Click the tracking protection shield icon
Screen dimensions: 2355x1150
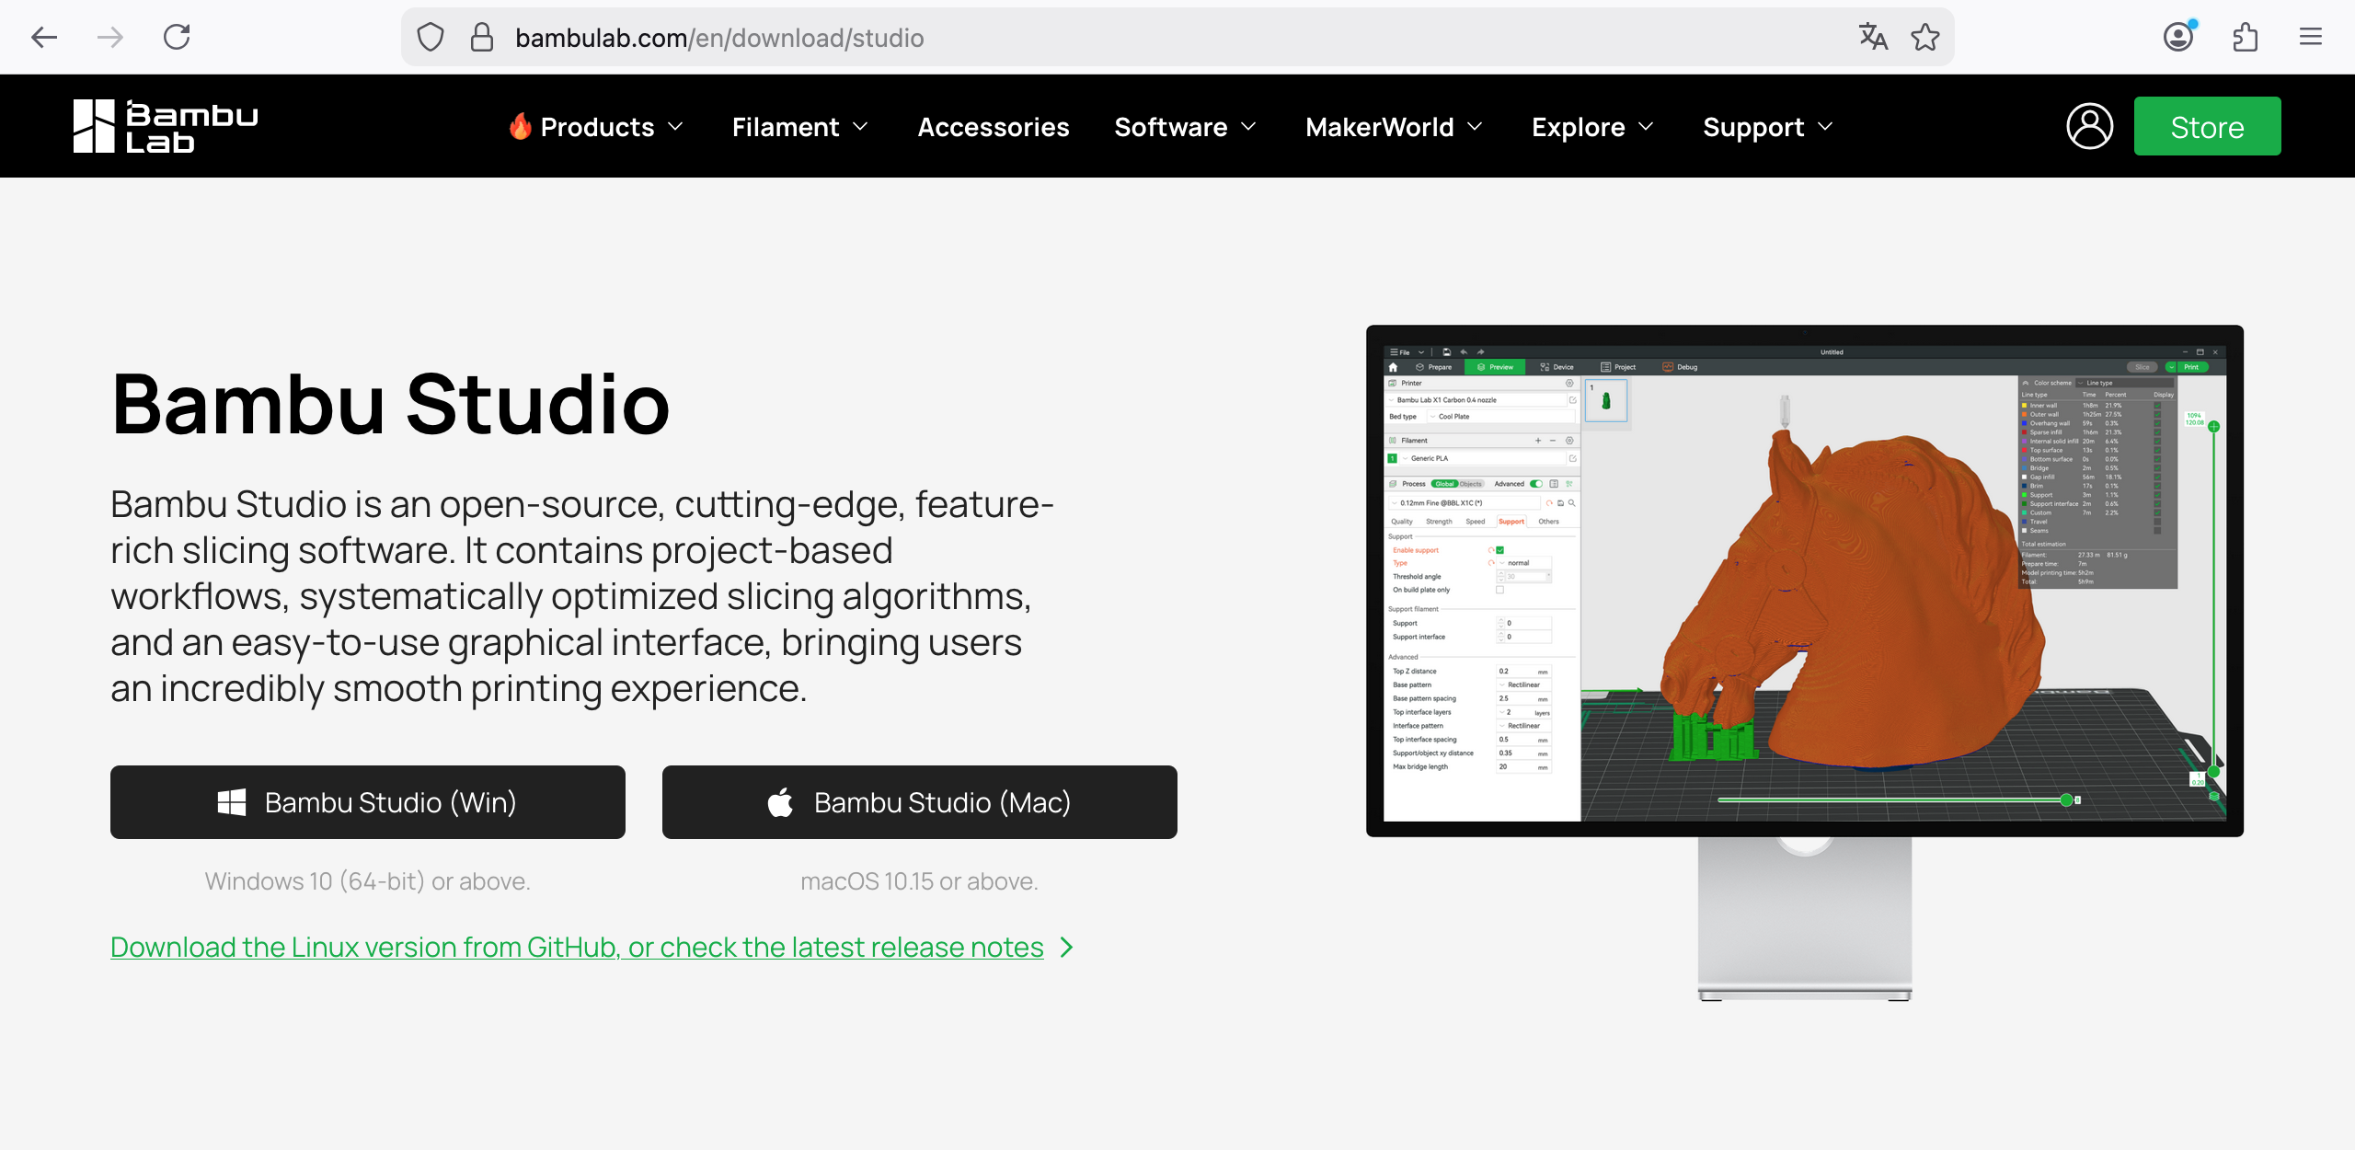tap(431, 38)
